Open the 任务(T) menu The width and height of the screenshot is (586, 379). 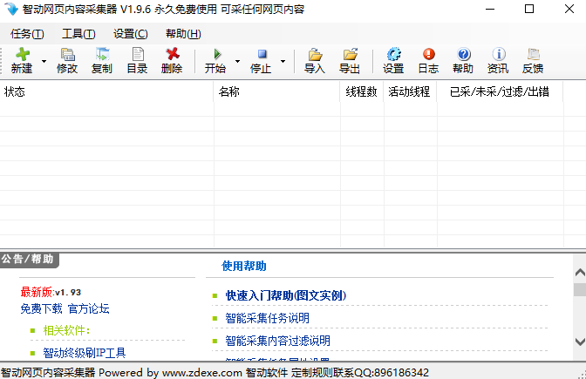[x=27, y=34]
